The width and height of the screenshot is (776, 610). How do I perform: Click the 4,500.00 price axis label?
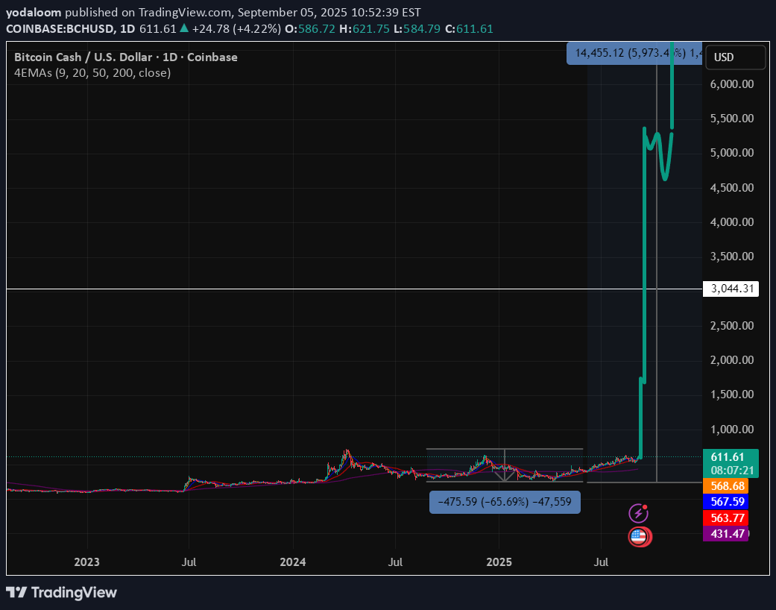pyautogui.click(x=733, y=188)
